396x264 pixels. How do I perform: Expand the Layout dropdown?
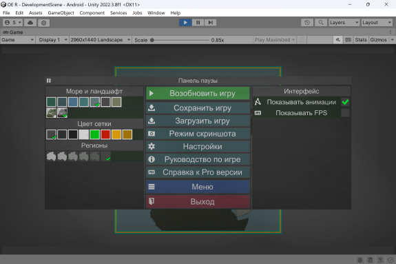tap(377, 23)
